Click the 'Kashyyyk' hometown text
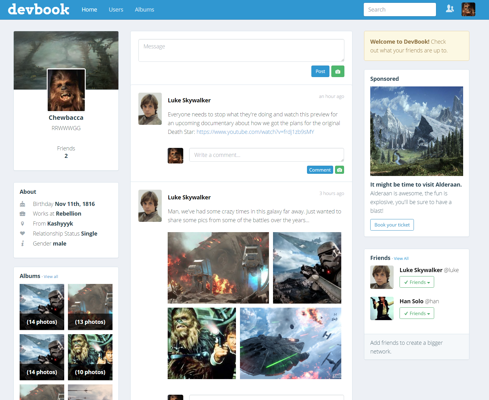Screen dimensions: 489x400 click(60, 224)
